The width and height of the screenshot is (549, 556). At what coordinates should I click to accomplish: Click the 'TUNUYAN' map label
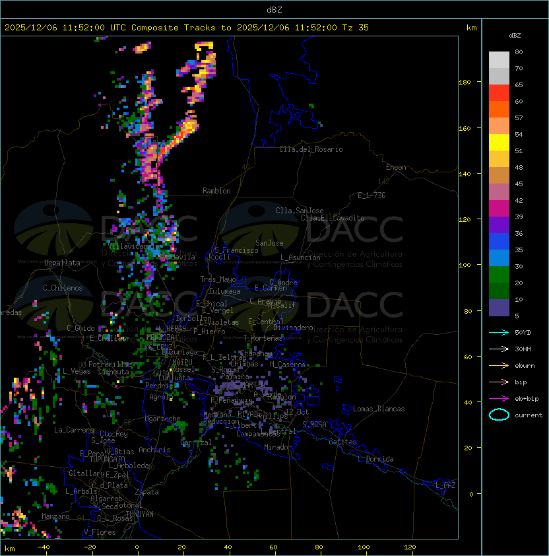140,514
